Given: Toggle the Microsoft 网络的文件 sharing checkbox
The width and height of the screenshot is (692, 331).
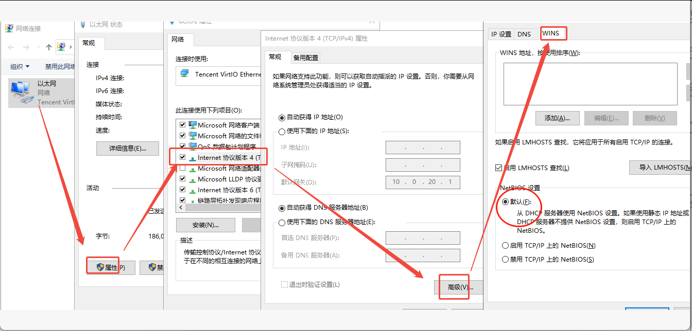Looking at the screenshot, I should [x=182, y=136].
